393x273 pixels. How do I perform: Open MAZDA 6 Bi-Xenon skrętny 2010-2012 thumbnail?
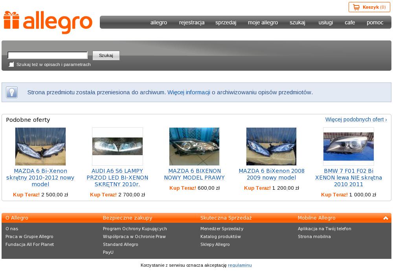[40, 146]
